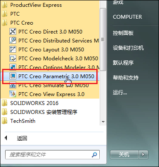This screenshot has width=159, height=167.
Task: Open PTC Creo Simulate icon
Action: tap(13, 85)
